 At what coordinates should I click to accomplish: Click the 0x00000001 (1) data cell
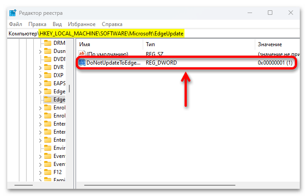coord(275,63)
